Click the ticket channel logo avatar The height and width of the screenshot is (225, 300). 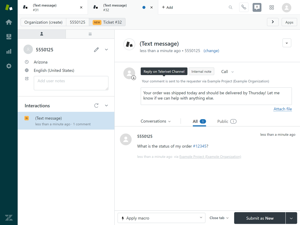(x=129, y=45)
